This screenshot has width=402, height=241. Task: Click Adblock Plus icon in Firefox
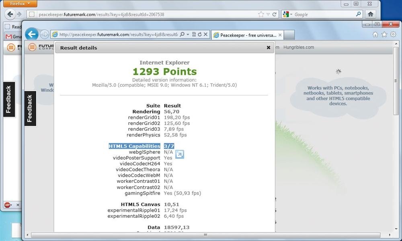pyautogui.click(x=8, y=205)
